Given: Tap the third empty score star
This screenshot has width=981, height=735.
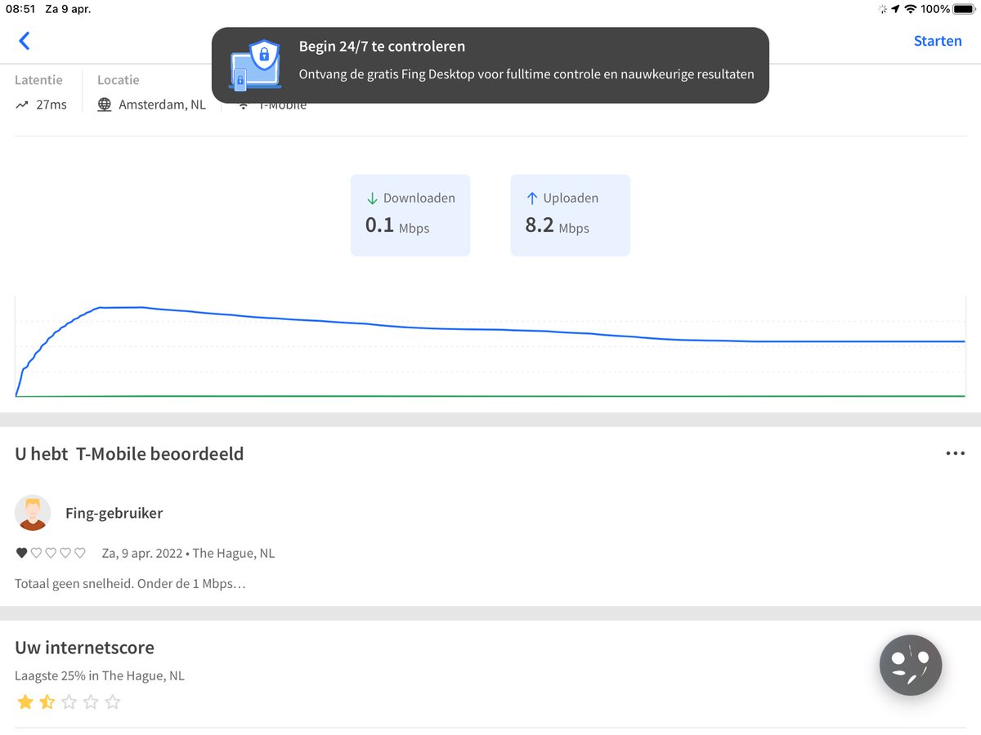Looking at the screenshot, I should click(x=69, y=702).
